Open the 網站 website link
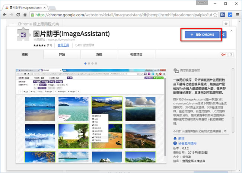Image resolution: width=242 pixels, height=173 pixels. pos(181,138)
